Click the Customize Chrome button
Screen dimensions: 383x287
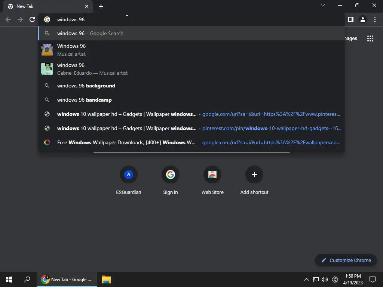[x=346, y=260]
